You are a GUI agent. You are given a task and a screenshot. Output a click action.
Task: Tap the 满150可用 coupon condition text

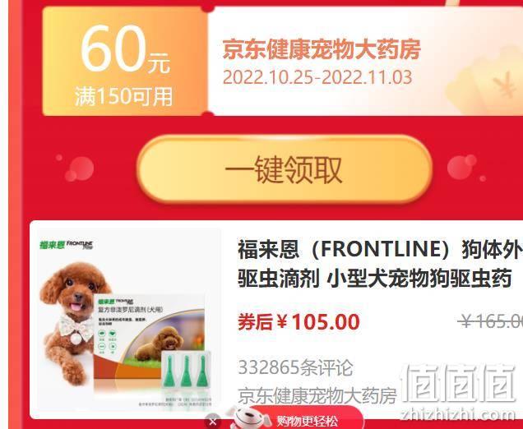pyautogui.click(x=123, y=97)
